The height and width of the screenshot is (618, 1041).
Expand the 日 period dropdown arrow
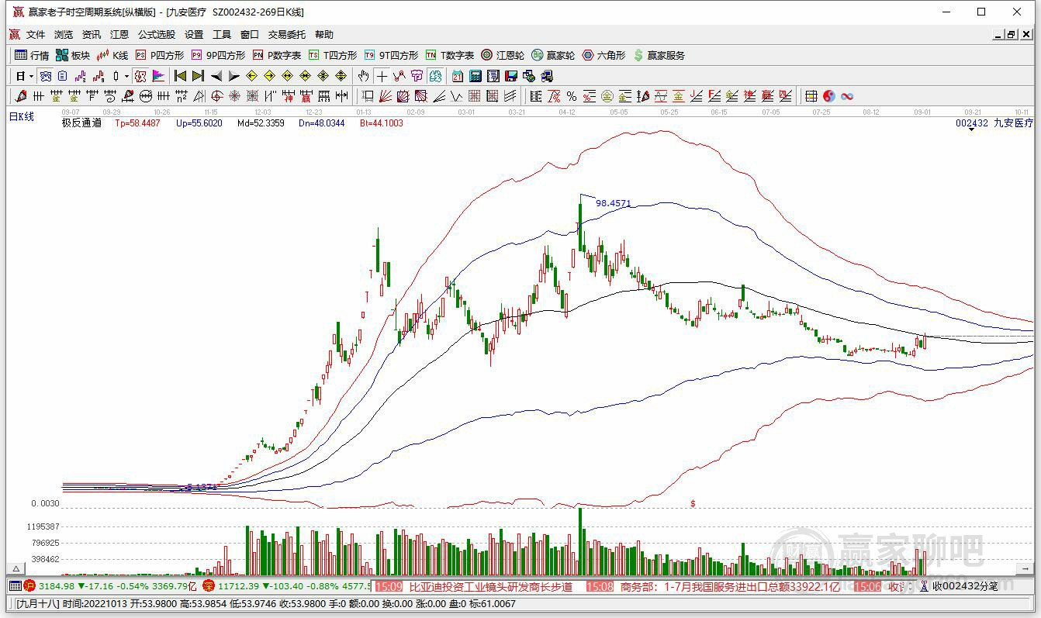31,76
